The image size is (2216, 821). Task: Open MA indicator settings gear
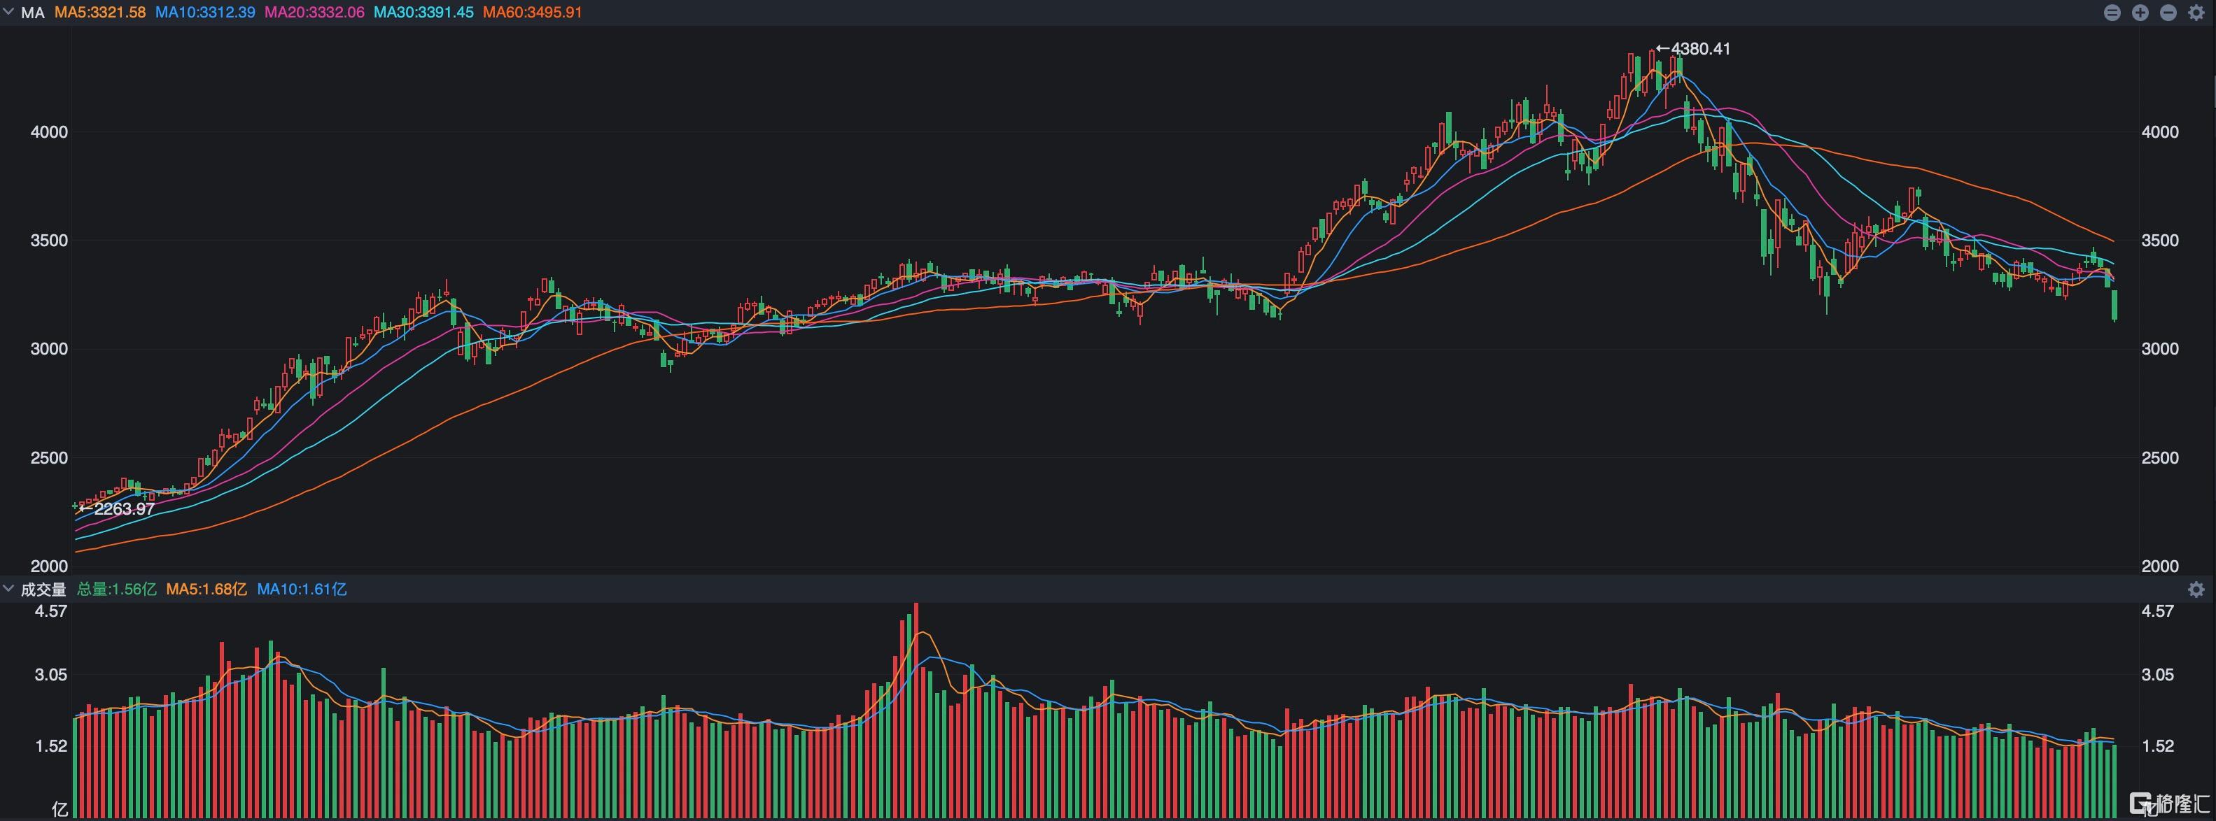(x=2196, y=13)
